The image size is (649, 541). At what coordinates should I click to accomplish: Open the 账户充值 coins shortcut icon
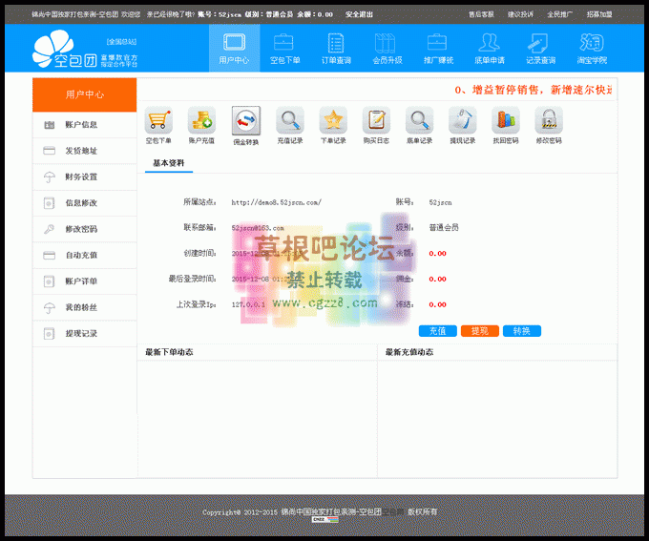tap(201, 120)
